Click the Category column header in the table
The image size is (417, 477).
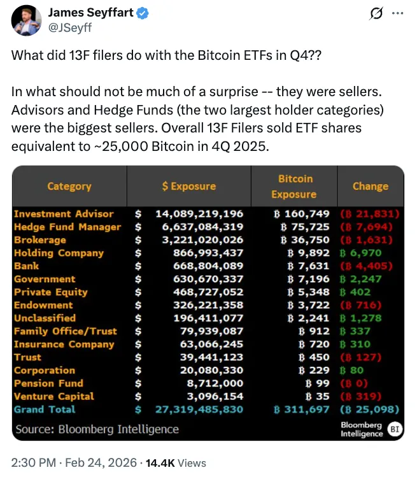click(69, 186)
